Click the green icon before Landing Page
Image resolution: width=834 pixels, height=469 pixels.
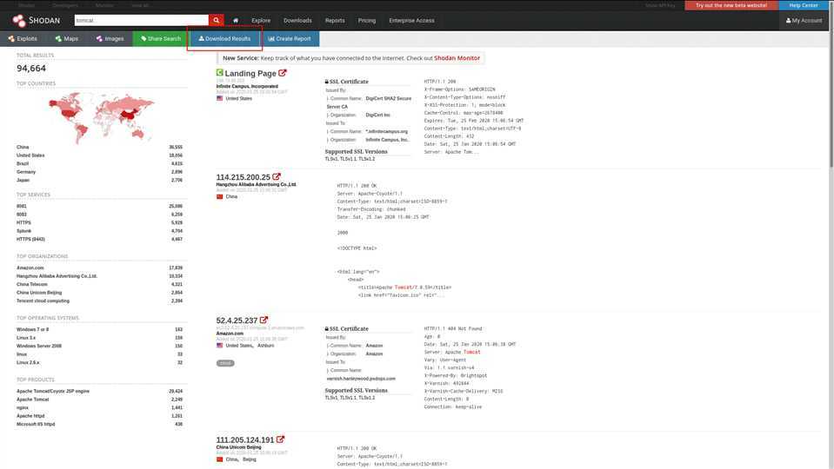pos(220,72)
